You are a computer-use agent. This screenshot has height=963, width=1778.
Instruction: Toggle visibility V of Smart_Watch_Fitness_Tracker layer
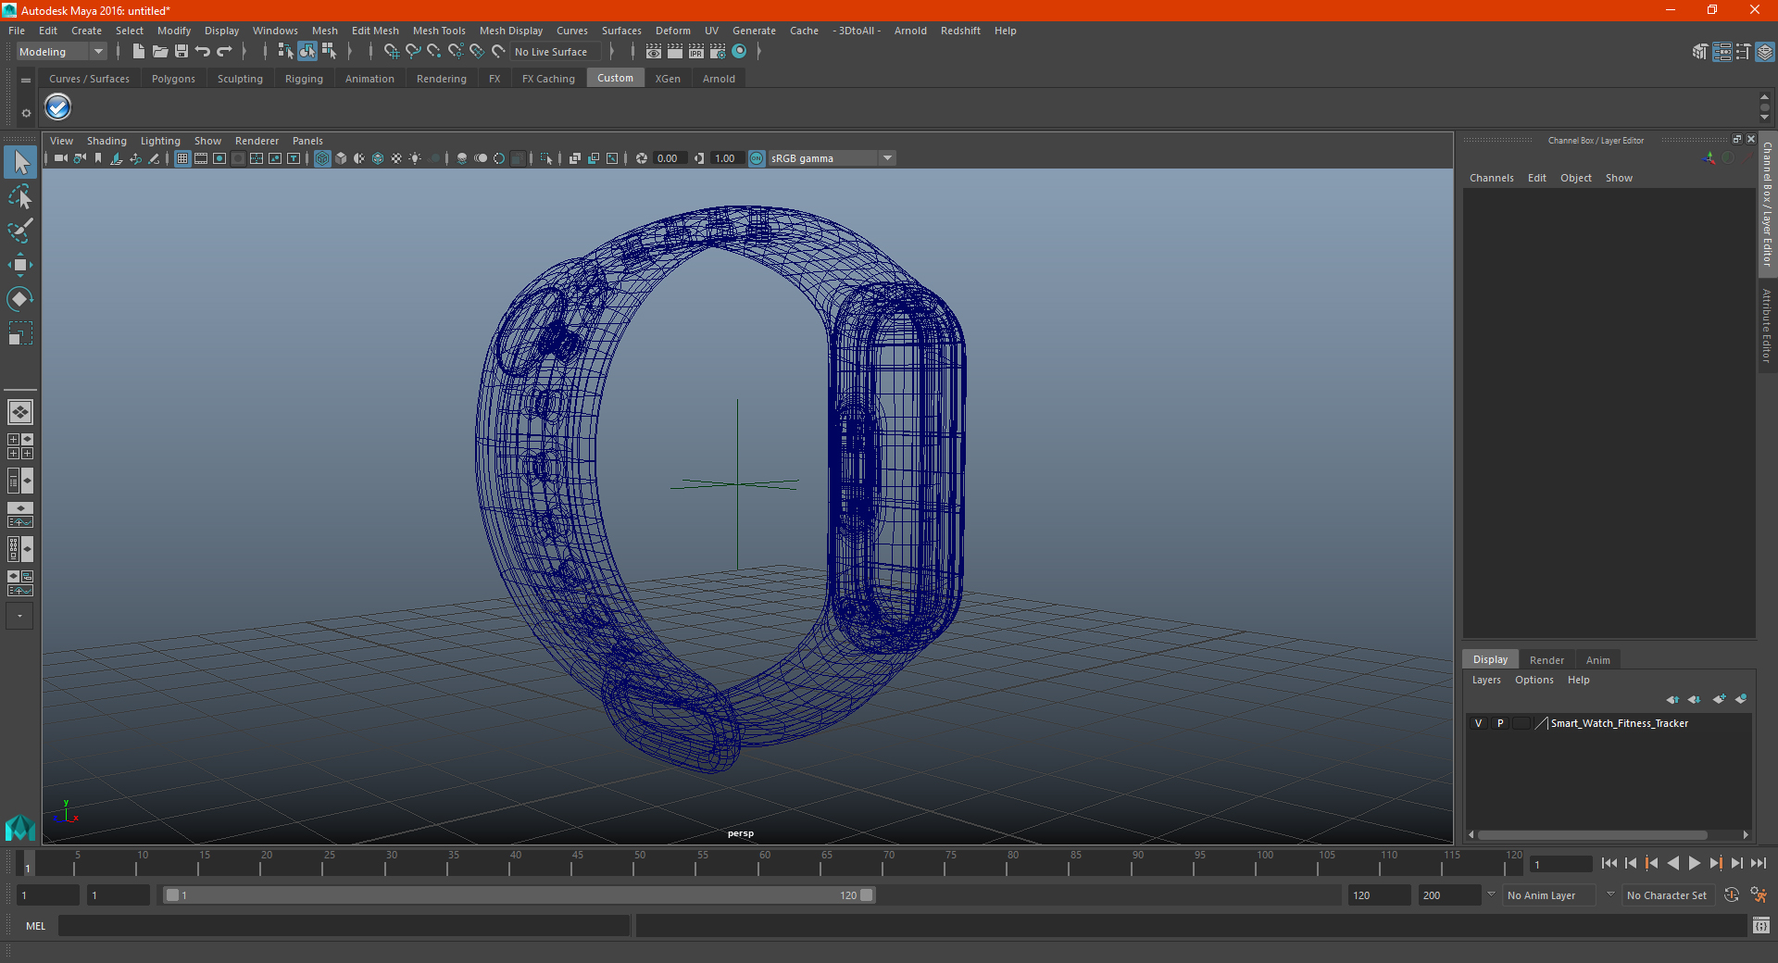[x=1479, y=723]
